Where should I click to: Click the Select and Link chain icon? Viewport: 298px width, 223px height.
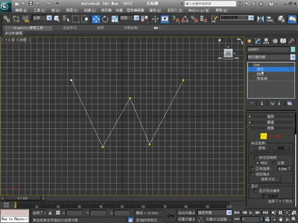(x=7, y=19)
